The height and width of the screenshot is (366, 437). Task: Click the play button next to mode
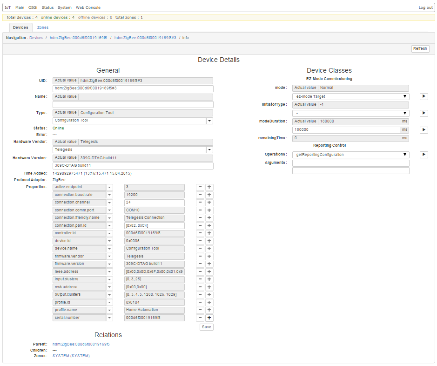424,96
